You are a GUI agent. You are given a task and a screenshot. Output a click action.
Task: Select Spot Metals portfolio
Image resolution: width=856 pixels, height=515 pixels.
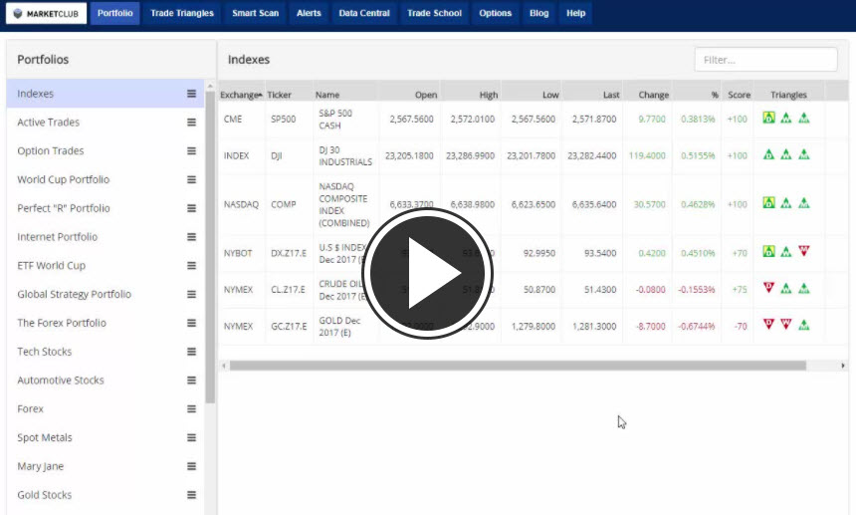click(x=105, y=437)
